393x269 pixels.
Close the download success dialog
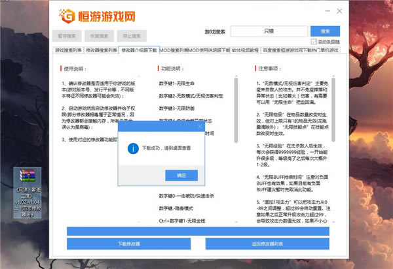point(200,127)
